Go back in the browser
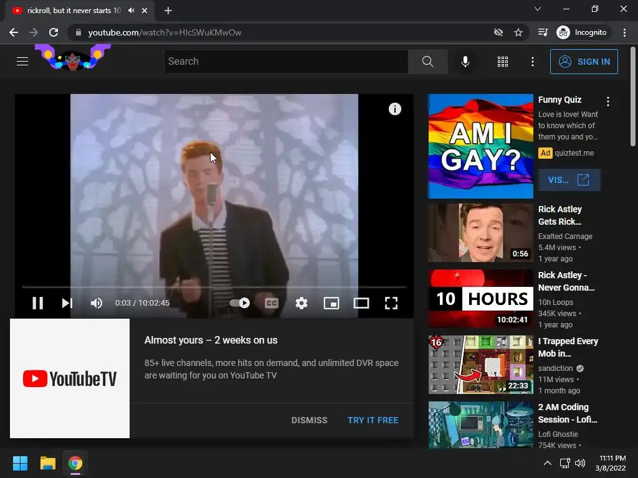This screenshot has width=638, height=478. (14, 32)
